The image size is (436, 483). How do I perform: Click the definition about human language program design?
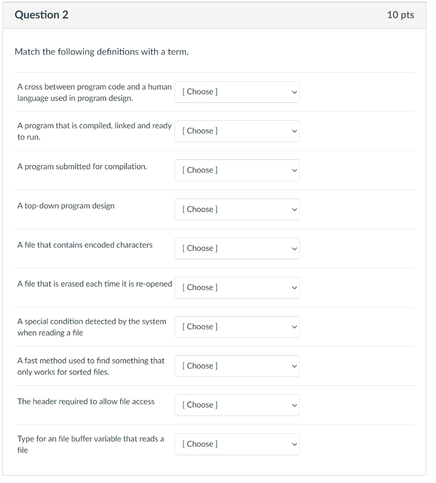(x=94, y=92)
